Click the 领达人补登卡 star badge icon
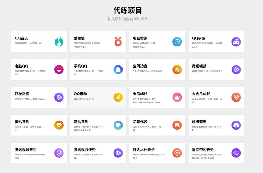Screen dimensions: 263x173 pos(177,153)
